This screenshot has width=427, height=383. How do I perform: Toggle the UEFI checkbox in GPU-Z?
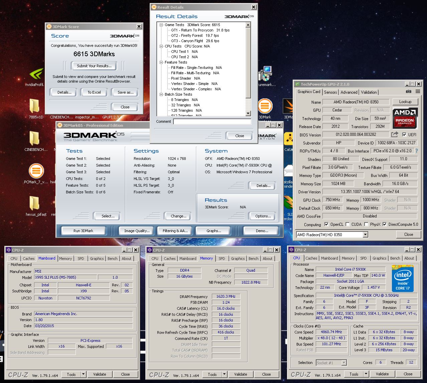click(x=404, y=134)
